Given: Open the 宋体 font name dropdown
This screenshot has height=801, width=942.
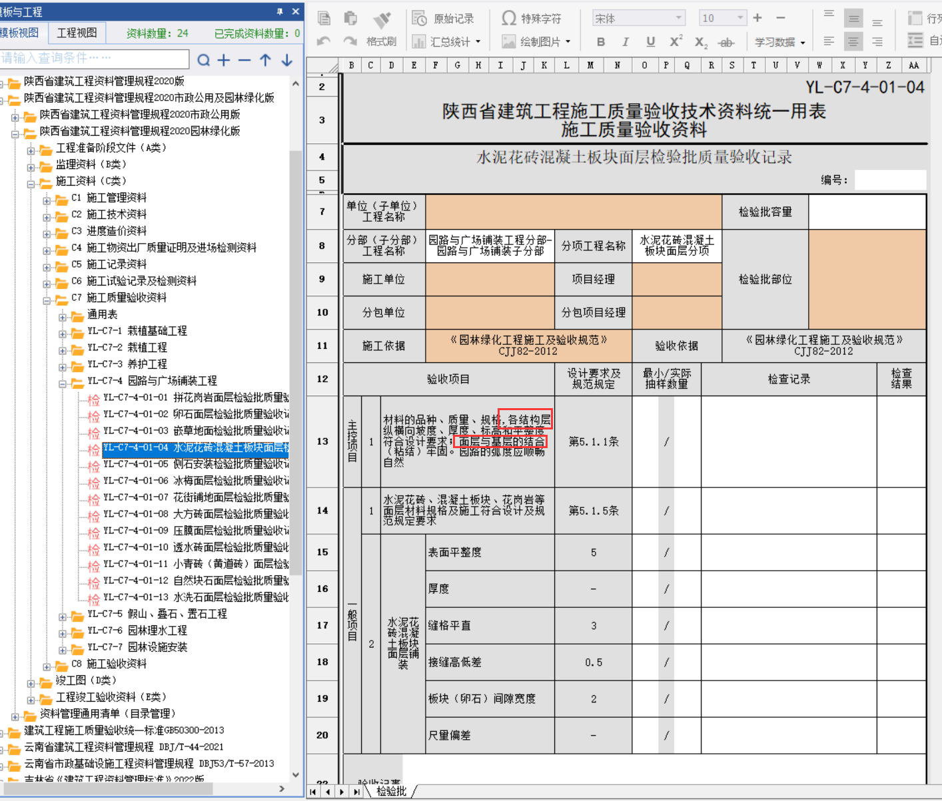Looking at the screenshot, I should point(679,18).
